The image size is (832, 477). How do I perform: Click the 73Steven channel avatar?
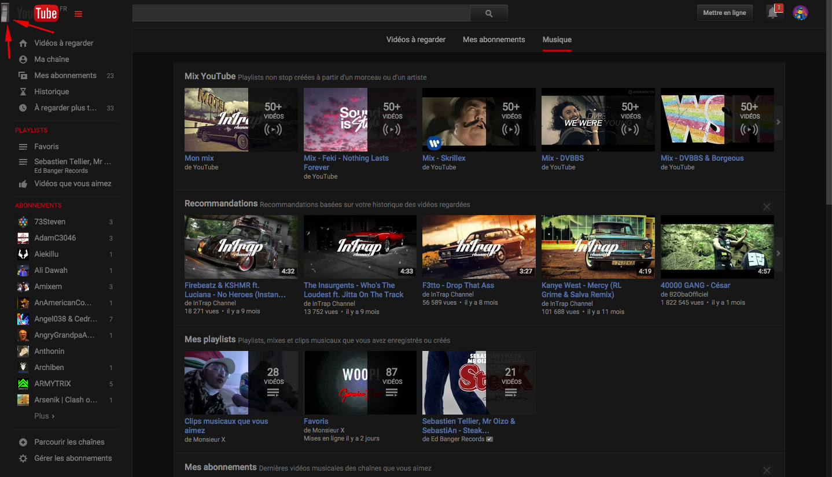[23, 222]
